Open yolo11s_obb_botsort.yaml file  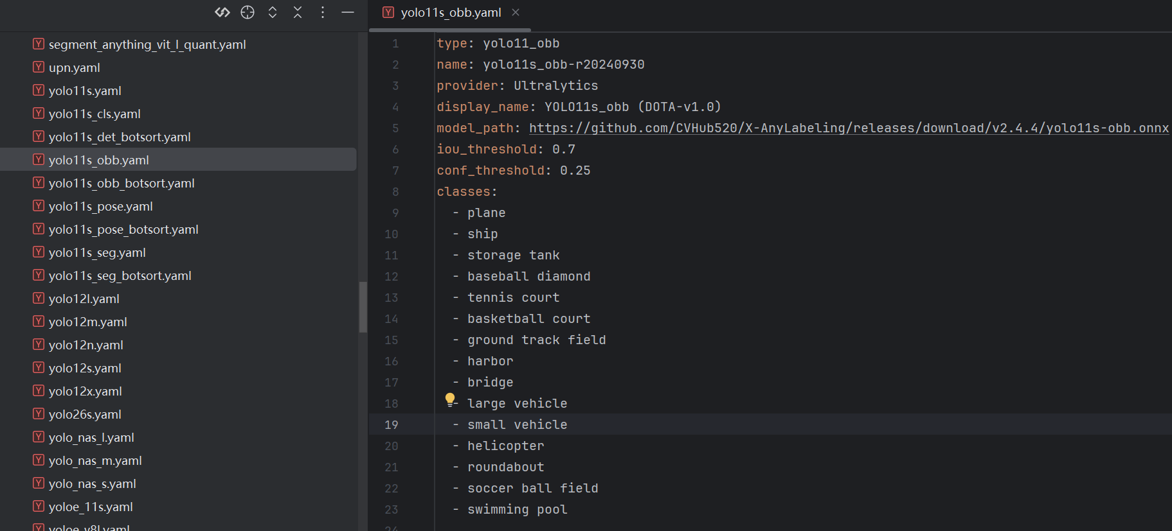(122, 183)
